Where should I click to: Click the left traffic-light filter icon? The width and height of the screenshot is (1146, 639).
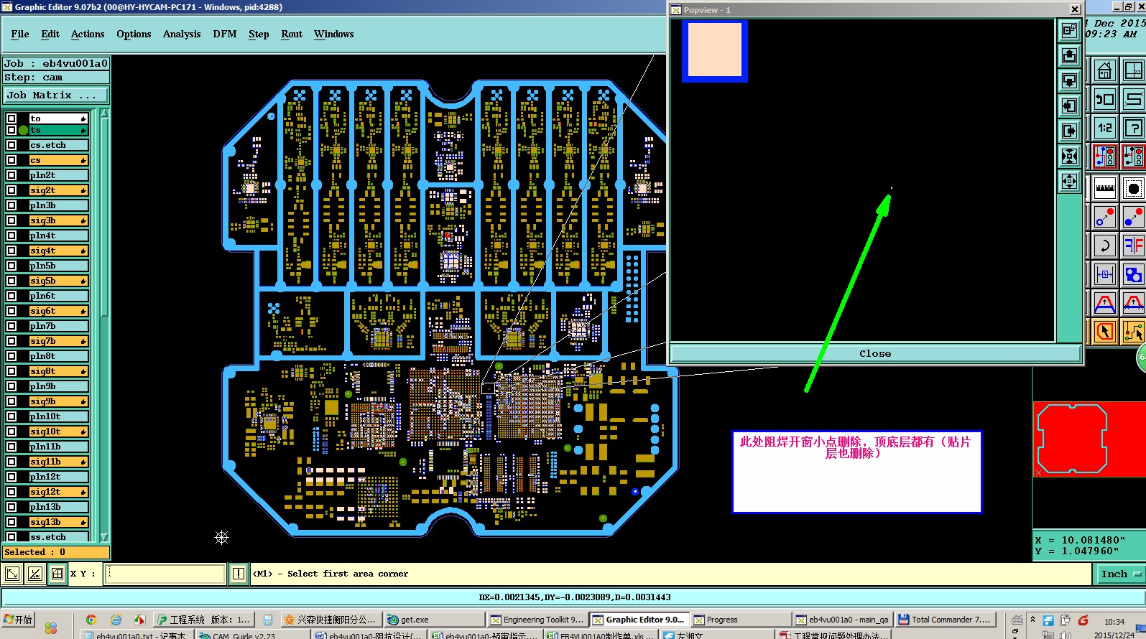1104,157
